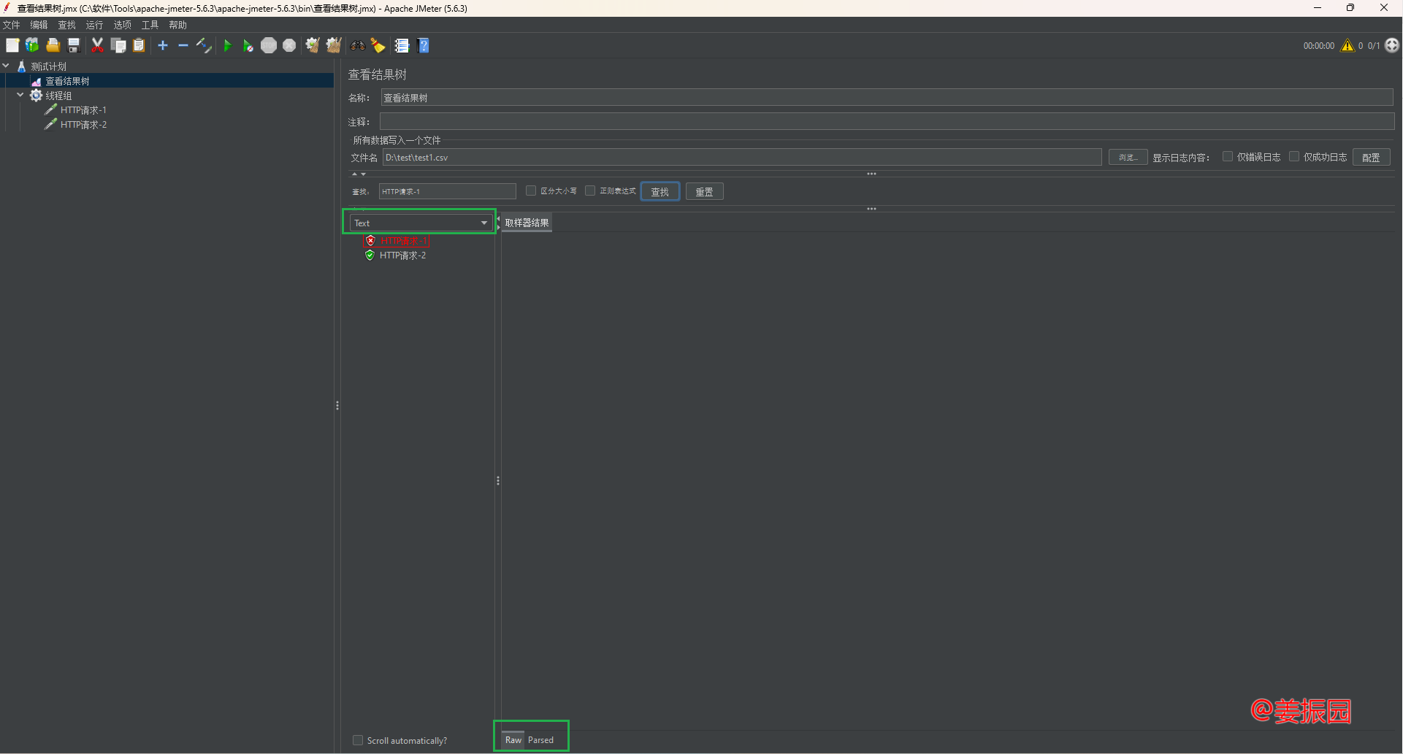Image resolution: width=1403 pixels, height=754 pixels.
Task: Click the 文件名 path input field
Action: click(x=742, y=157)
